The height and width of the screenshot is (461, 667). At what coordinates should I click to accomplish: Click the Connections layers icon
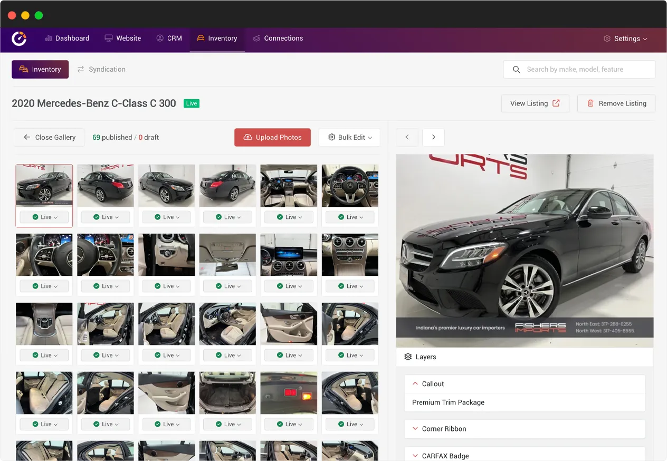256,39
